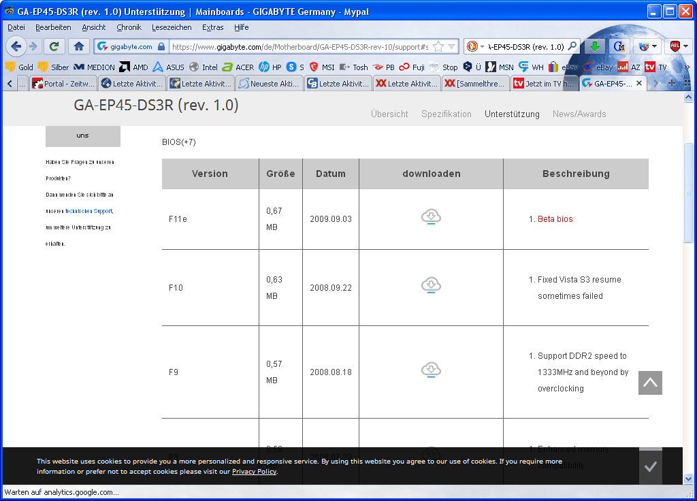This screenshot has height=501, width=697.
Task: Open the ACER bookmark
Action: [x=238, y=67]
